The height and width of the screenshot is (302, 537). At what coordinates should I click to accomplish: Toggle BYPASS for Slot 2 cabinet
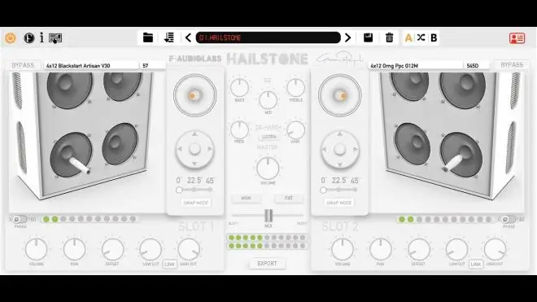pyautogui.click(x=512, y=65)
